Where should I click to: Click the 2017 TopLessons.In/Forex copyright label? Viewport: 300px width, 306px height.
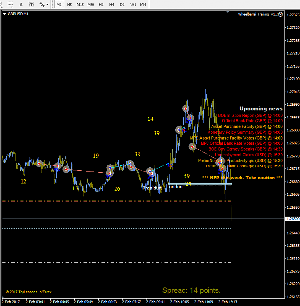pos(29,292)
